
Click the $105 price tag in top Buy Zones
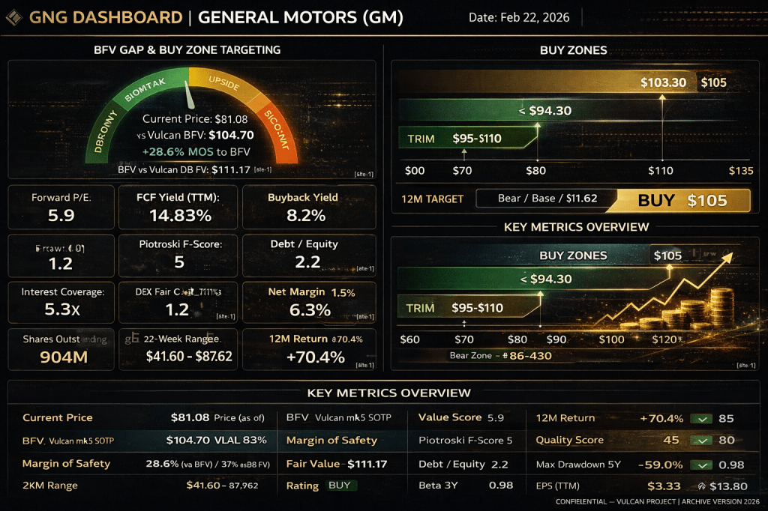click(x=713, y=82)
